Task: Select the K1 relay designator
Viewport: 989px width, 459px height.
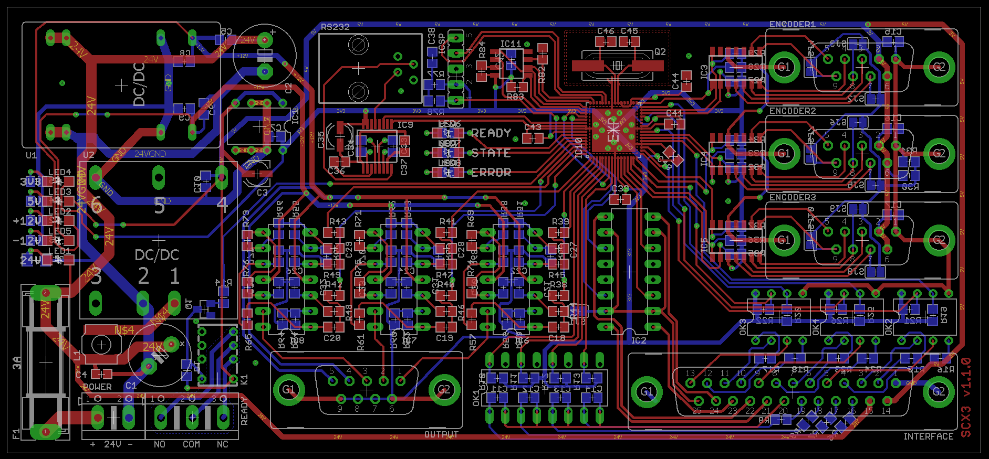Action: 244,379
